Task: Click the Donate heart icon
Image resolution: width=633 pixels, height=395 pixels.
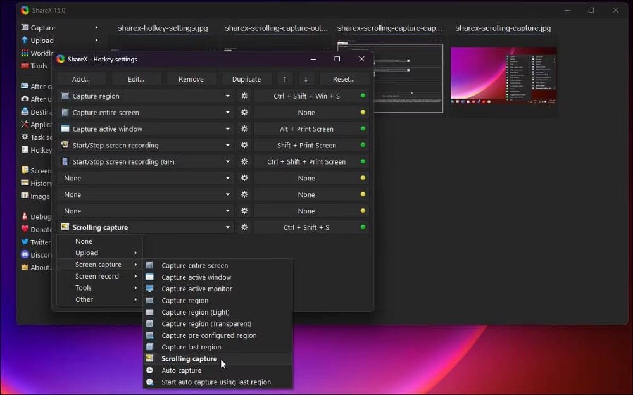Action: [27, 229]
